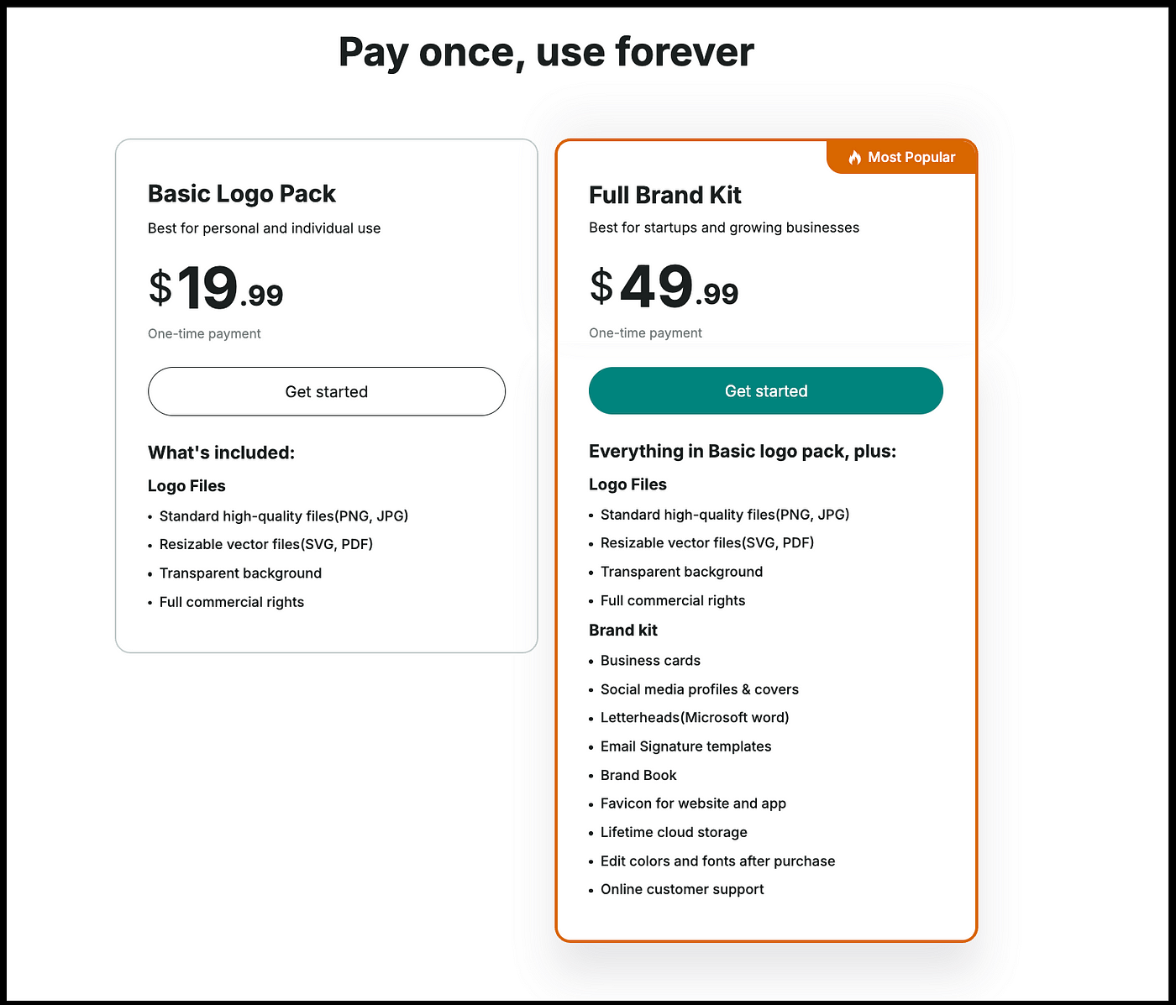
Task: Select the Brand Book list item
Action: [x=638, y=775]
